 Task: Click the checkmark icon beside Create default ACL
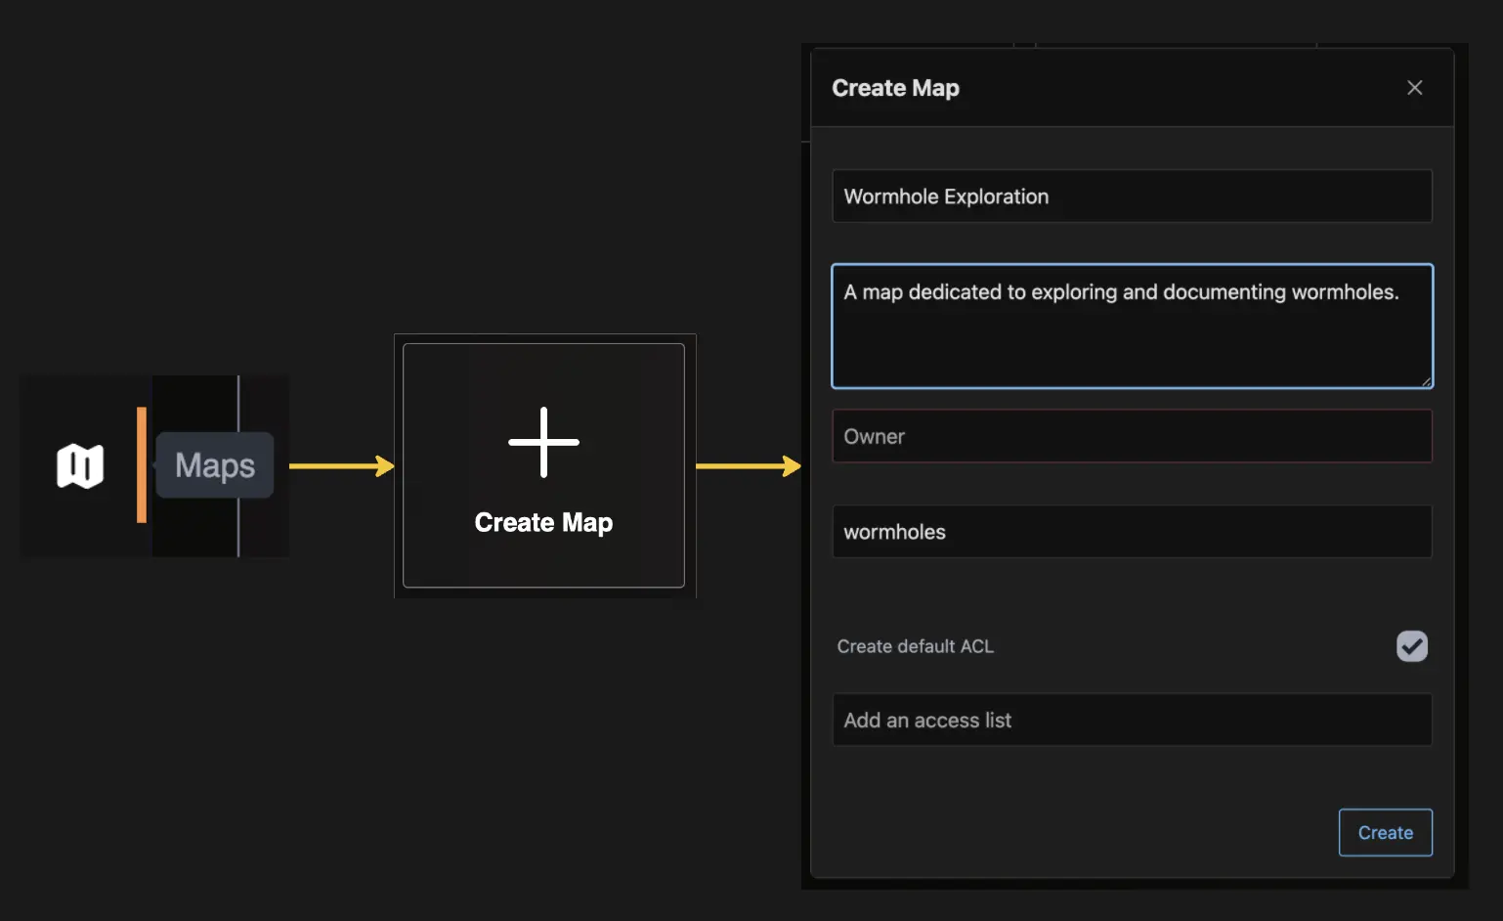(x=1411, y=646)
